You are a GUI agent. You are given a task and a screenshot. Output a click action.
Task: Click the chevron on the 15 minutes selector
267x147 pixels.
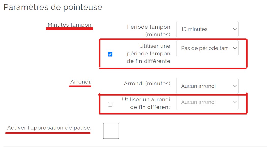[x=234, y=29]
